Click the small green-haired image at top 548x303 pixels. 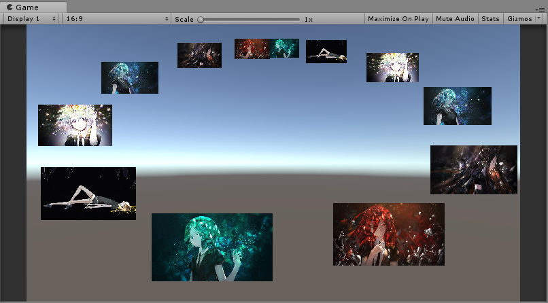click(x=284, y=48)
